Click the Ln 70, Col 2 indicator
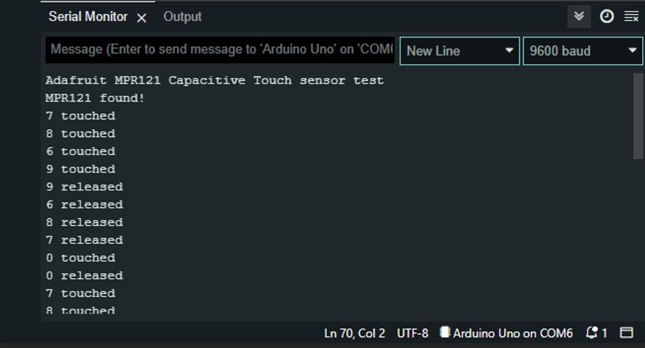Screen dimensions: 645x348 click(355, 333)
